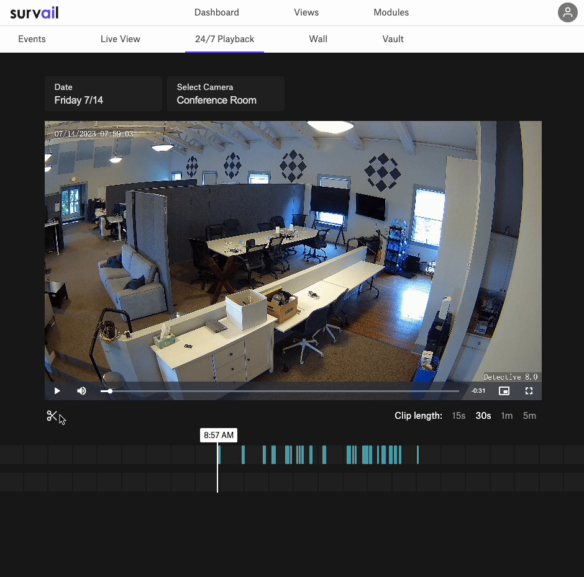Open the Select Camera dropdown
584x577 pixels.
pyautogui.click(x=226, y=94)
